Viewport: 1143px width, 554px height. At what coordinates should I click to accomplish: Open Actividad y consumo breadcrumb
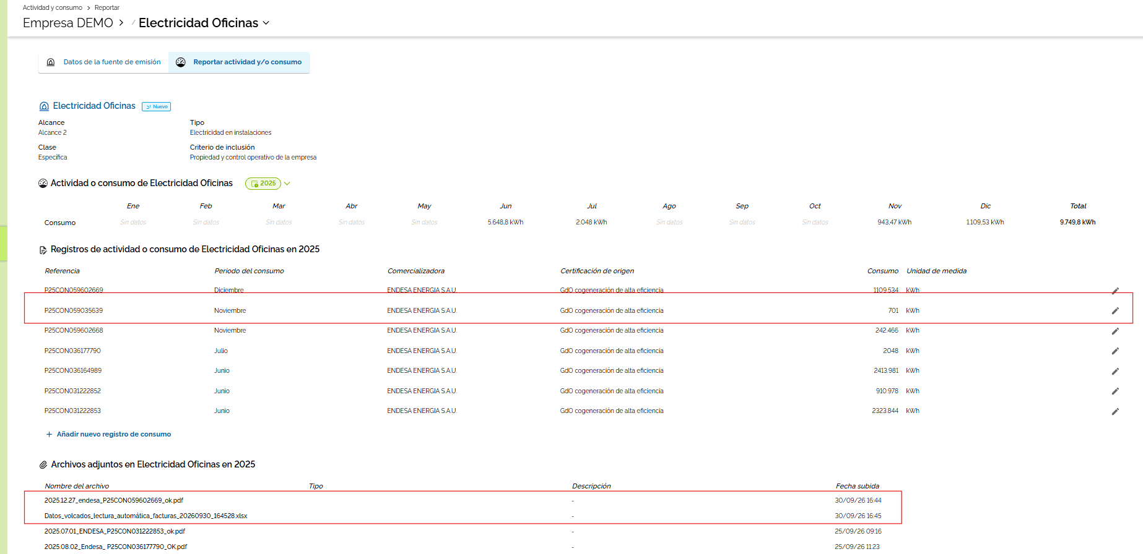click(53, 8)
